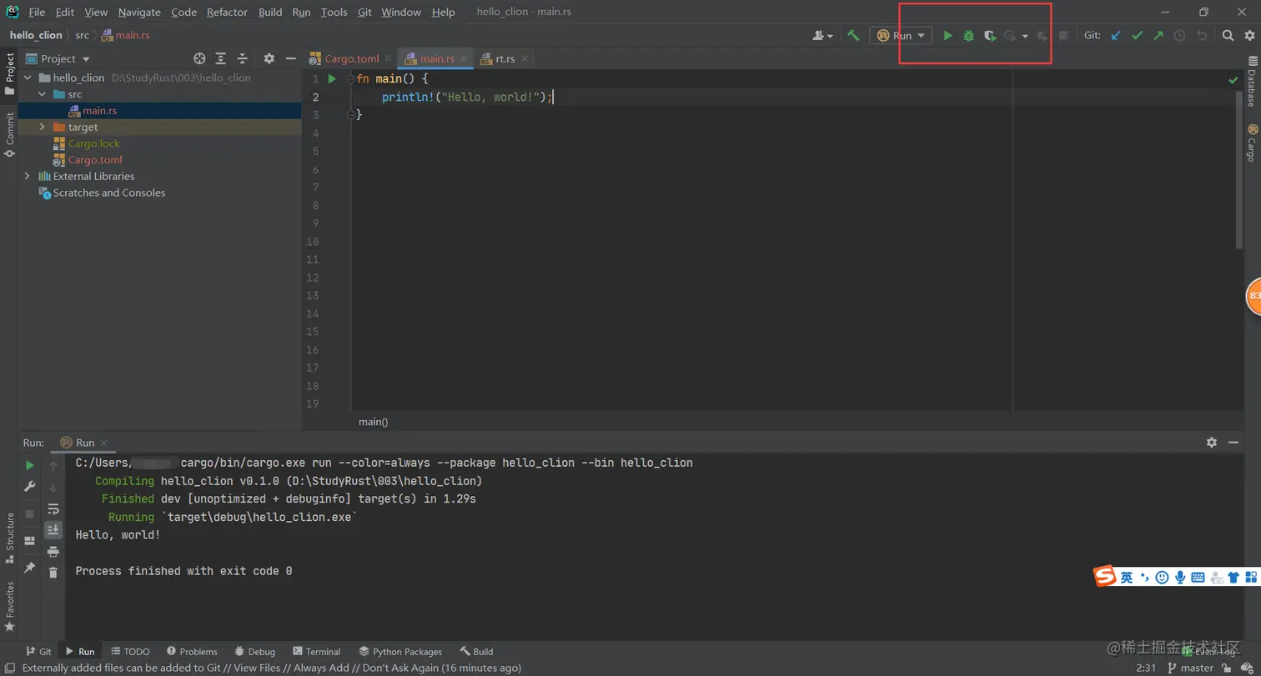Collapse all items in the Project panel

243,58
